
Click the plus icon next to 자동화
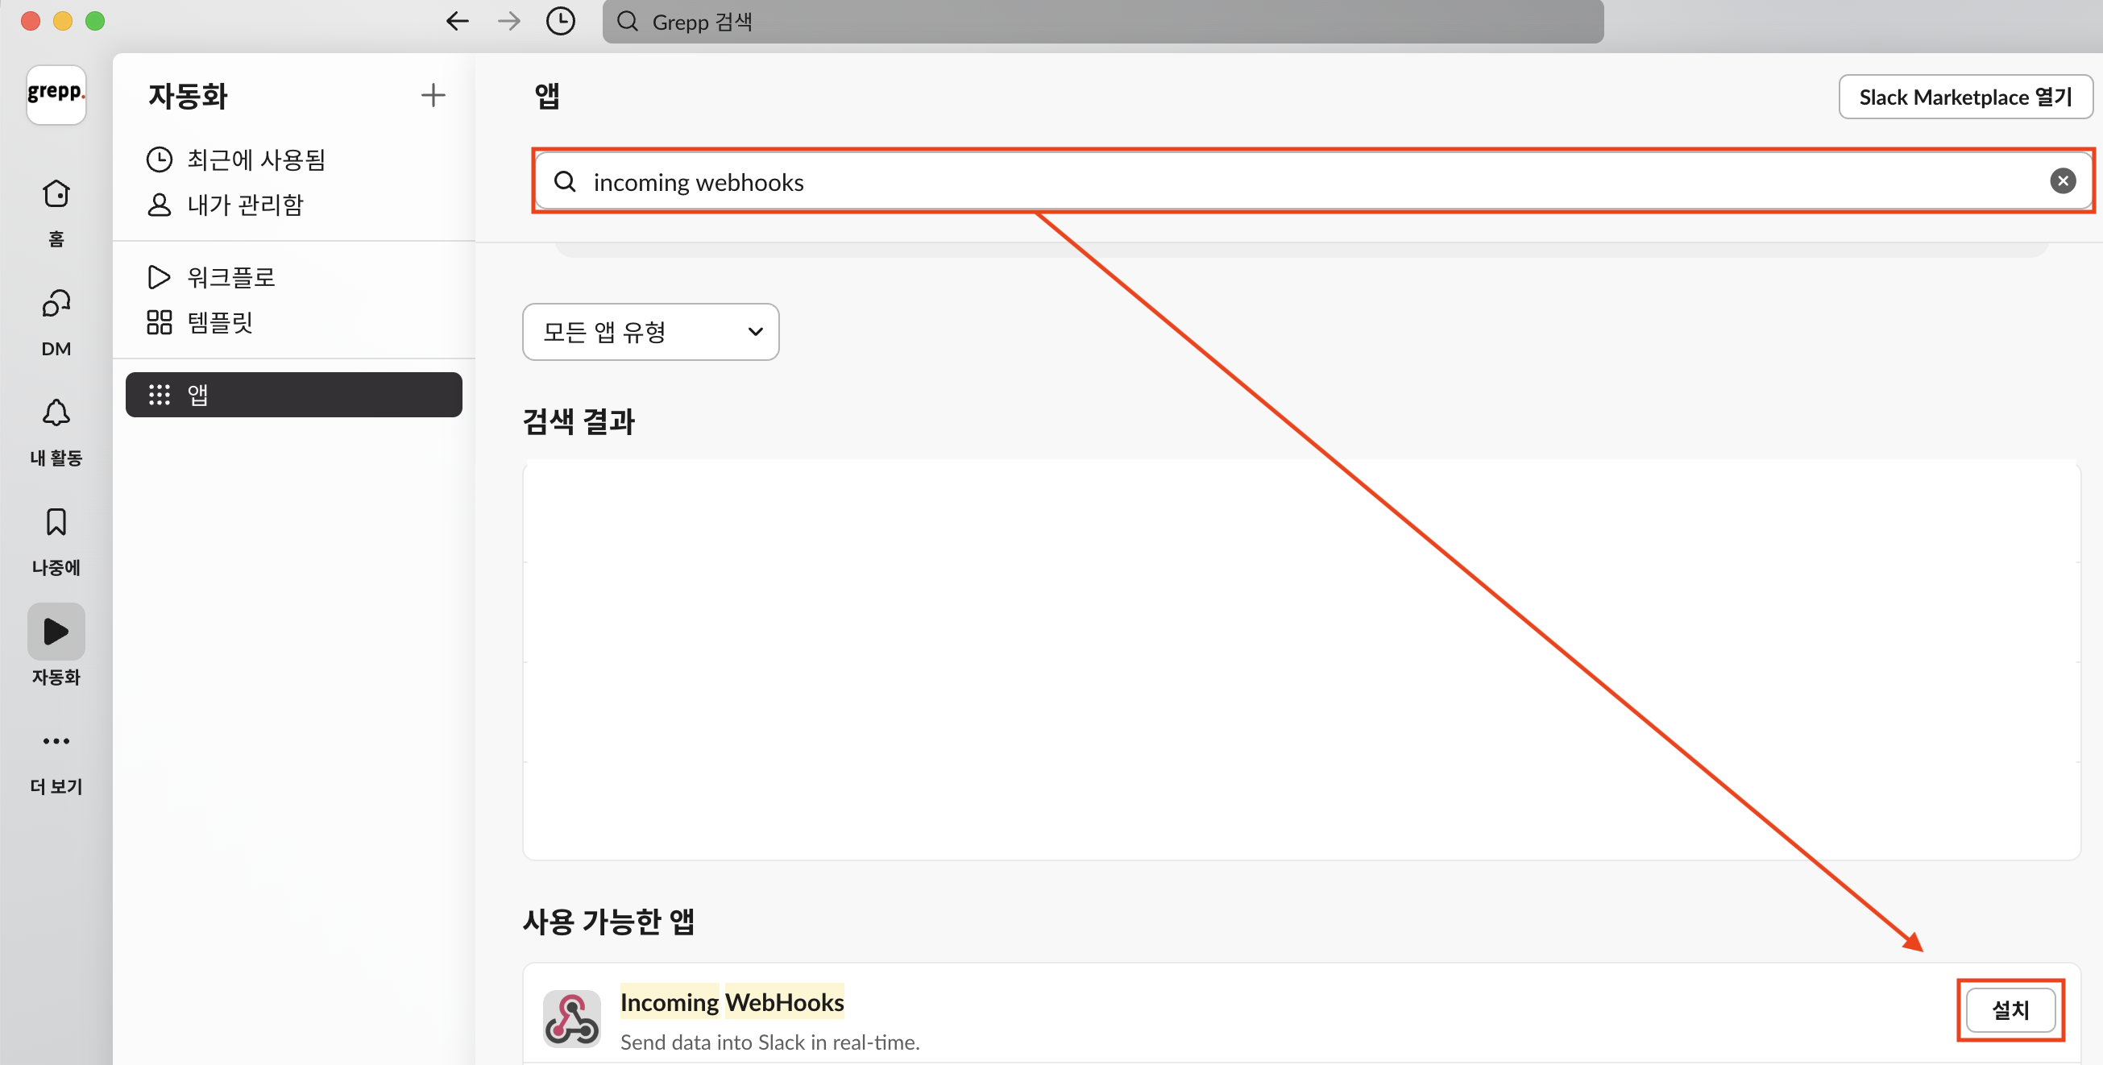[433, 96]
